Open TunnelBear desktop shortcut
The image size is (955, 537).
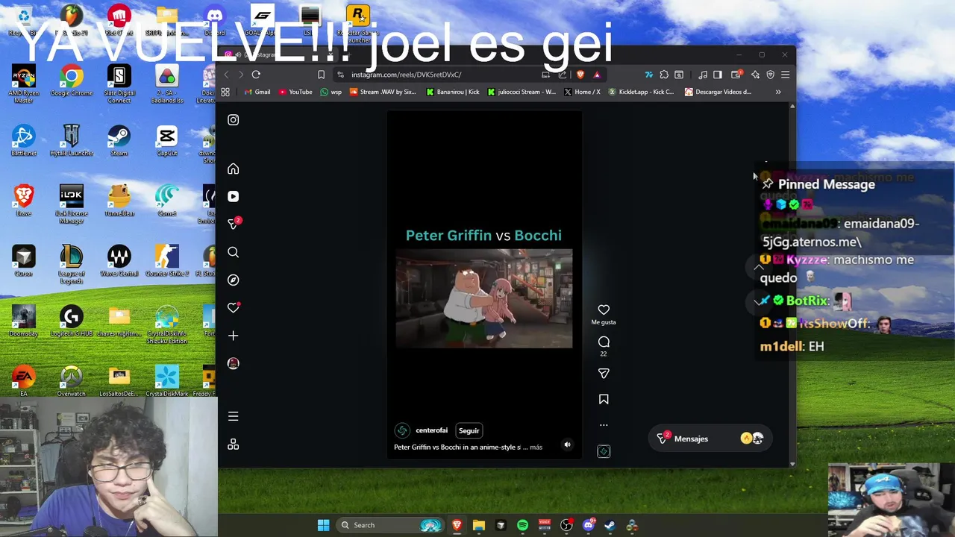click(x=119, y=201)
